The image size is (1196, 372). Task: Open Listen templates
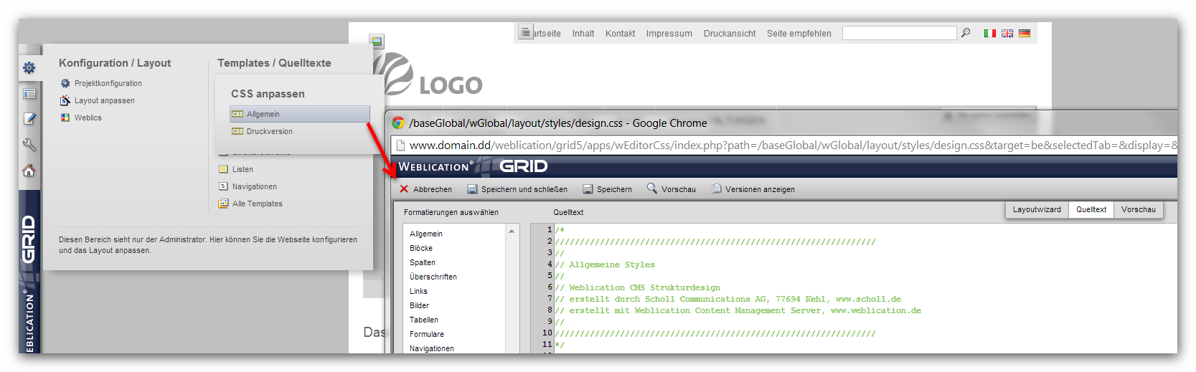pos(243,169)
